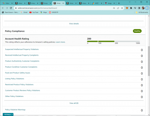Switch to the AMZ tab
150x116 pixels.
pyautogui.click(x=97, y=3)
